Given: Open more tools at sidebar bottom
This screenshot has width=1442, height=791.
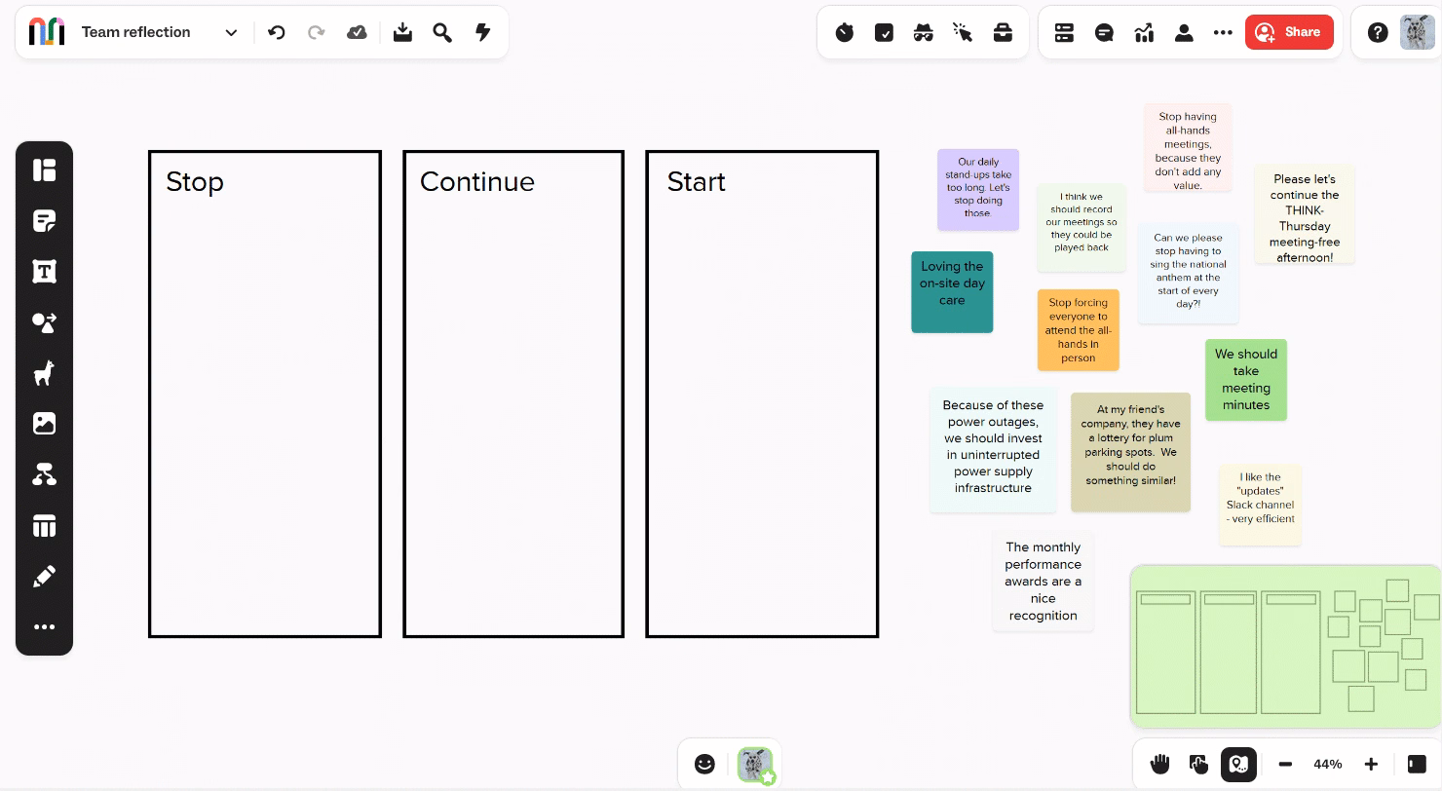Looking at the screenshot, I should pyautogui.click(x=44, y=627).
